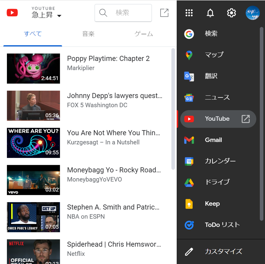
Task: Click the Gmail envelope icon
Action: (x=189, y=140)
